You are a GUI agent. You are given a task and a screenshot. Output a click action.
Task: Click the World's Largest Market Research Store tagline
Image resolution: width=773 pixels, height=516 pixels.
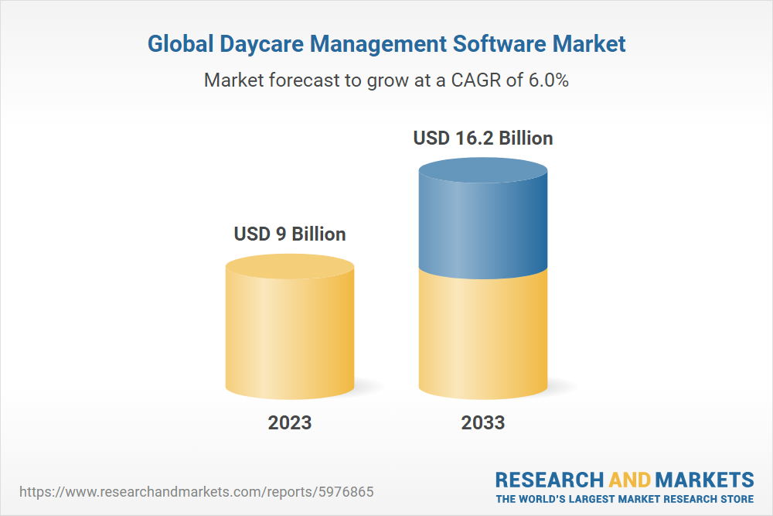point(625,498)
